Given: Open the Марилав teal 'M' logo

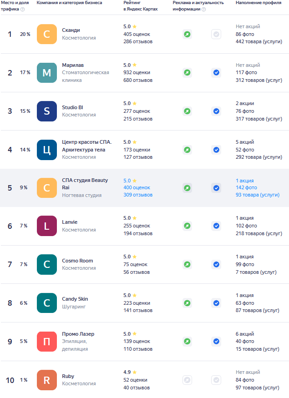Looking at the screenshot, I should (47, 73).
